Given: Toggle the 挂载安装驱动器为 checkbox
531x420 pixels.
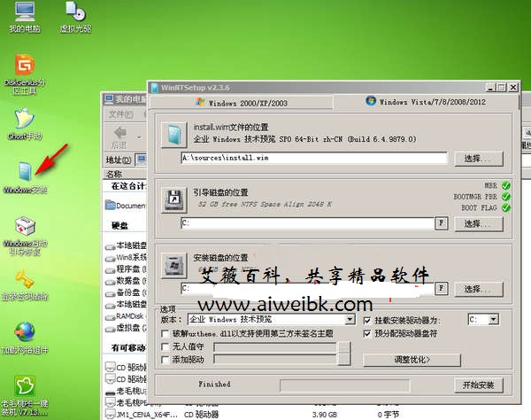Looking at the screenshot, I should pos(367,321).
